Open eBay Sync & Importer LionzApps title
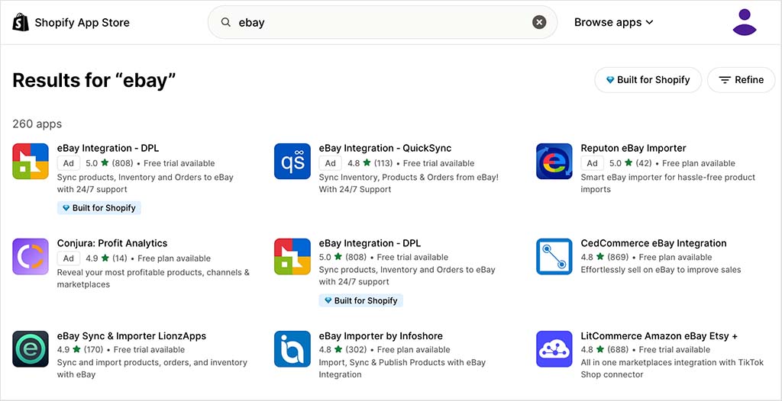The width and height of the screenshot is (782, 401). click(x=131, y=336)
